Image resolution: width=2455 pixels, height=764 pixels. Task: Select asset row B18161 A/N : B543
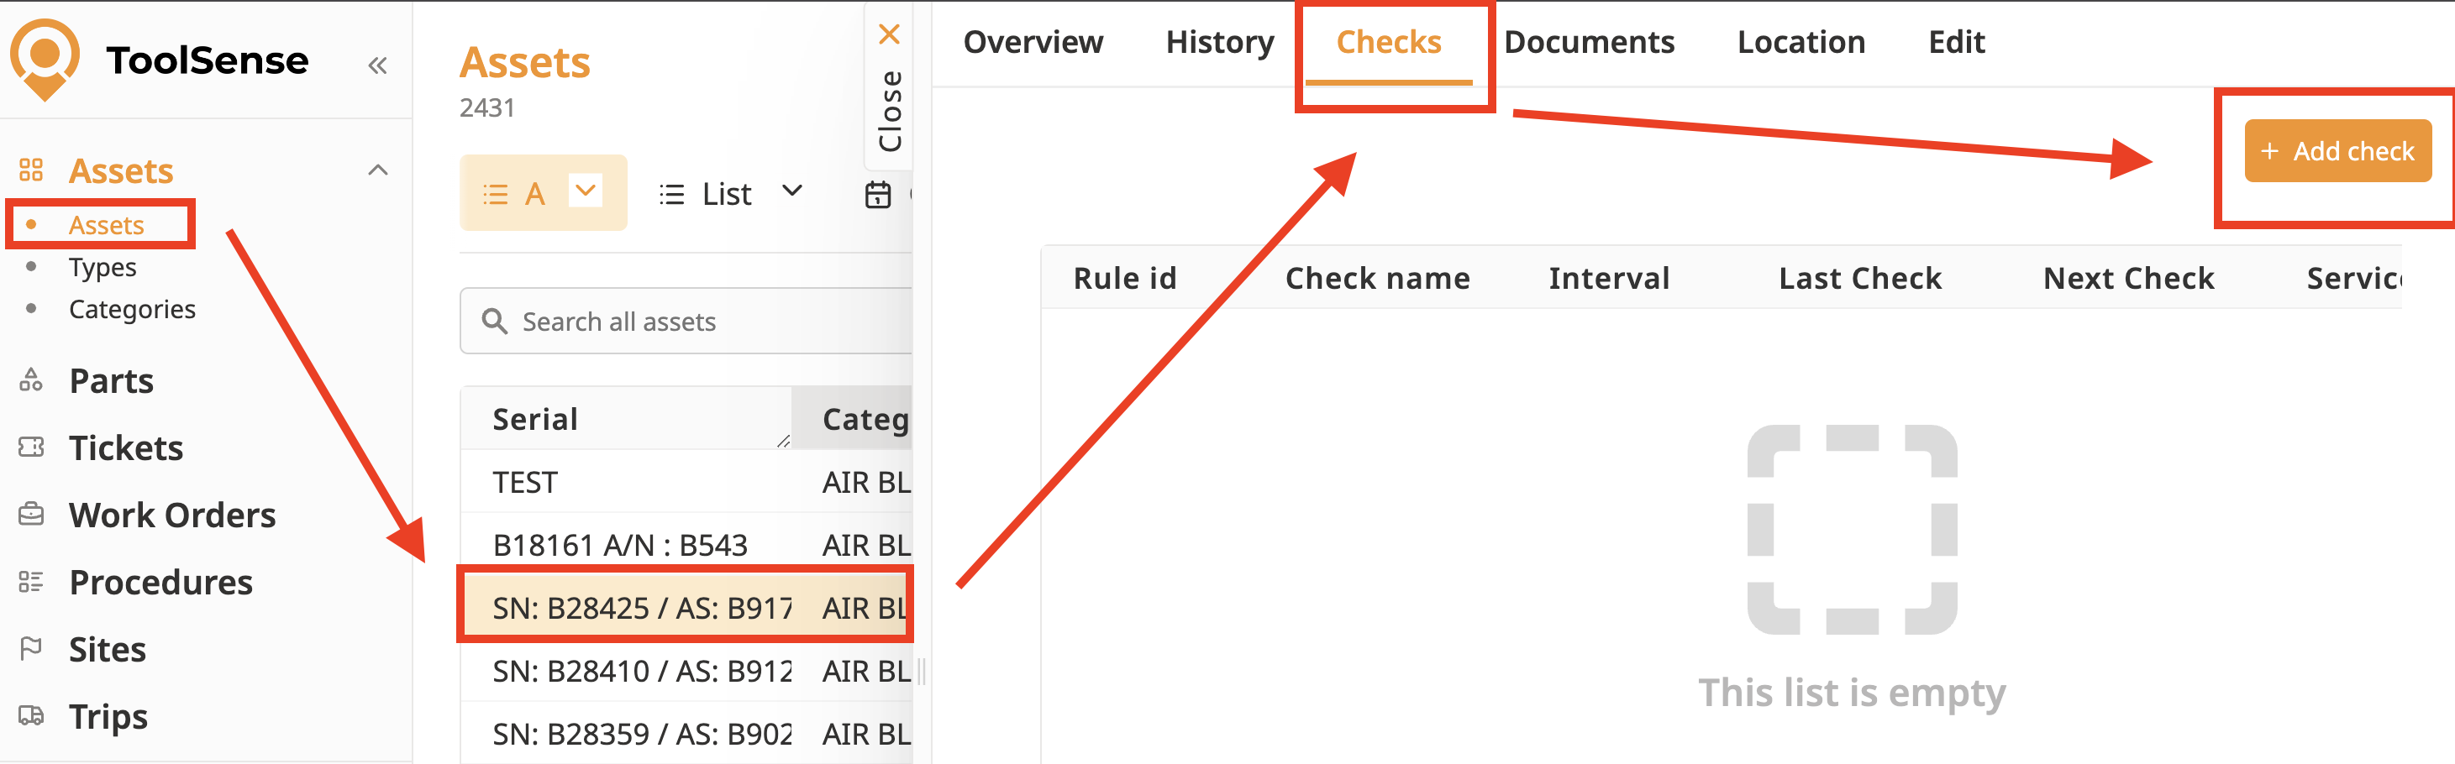pyautogui.click(x=686, y=545)
